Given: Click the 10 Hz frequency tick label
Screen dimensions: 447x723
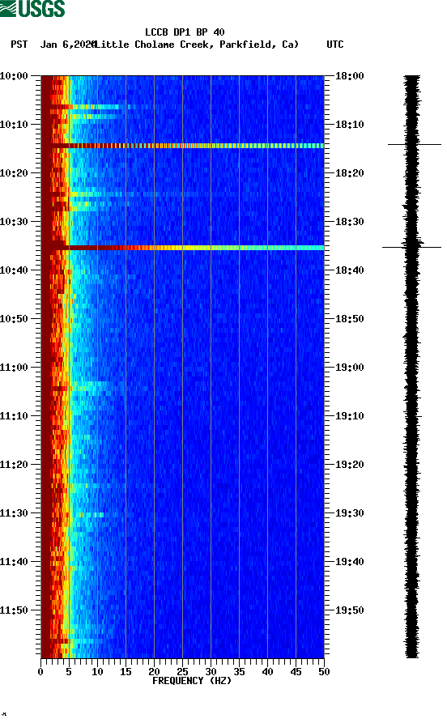Looking at the screenshot, I should point(97,672).
